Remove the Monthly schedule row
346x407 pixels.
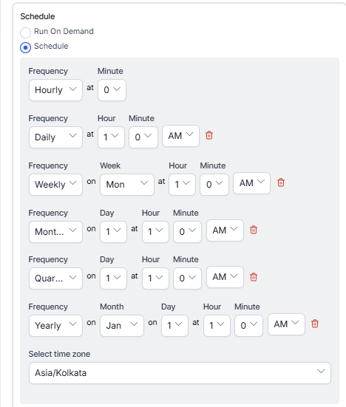tap(254, 230)
